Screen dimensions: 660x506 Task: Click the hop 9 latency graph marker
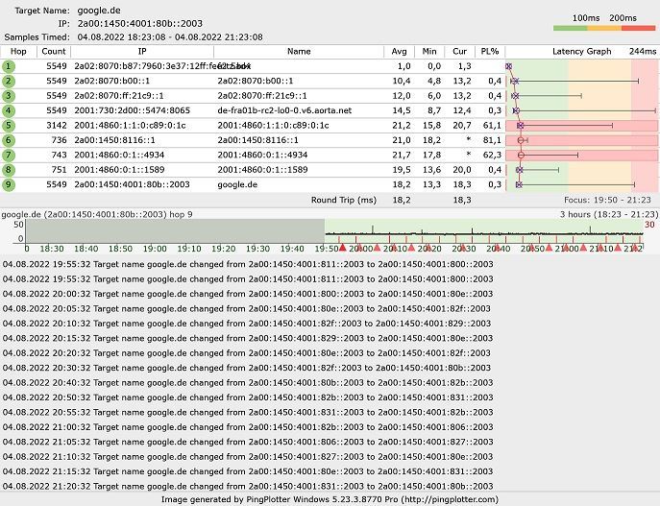(519, 184)
